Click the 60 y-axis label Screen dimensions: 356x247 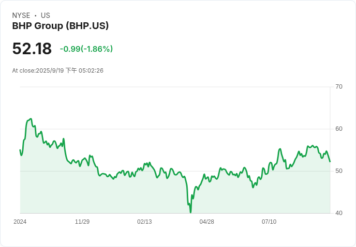[339, 129]
